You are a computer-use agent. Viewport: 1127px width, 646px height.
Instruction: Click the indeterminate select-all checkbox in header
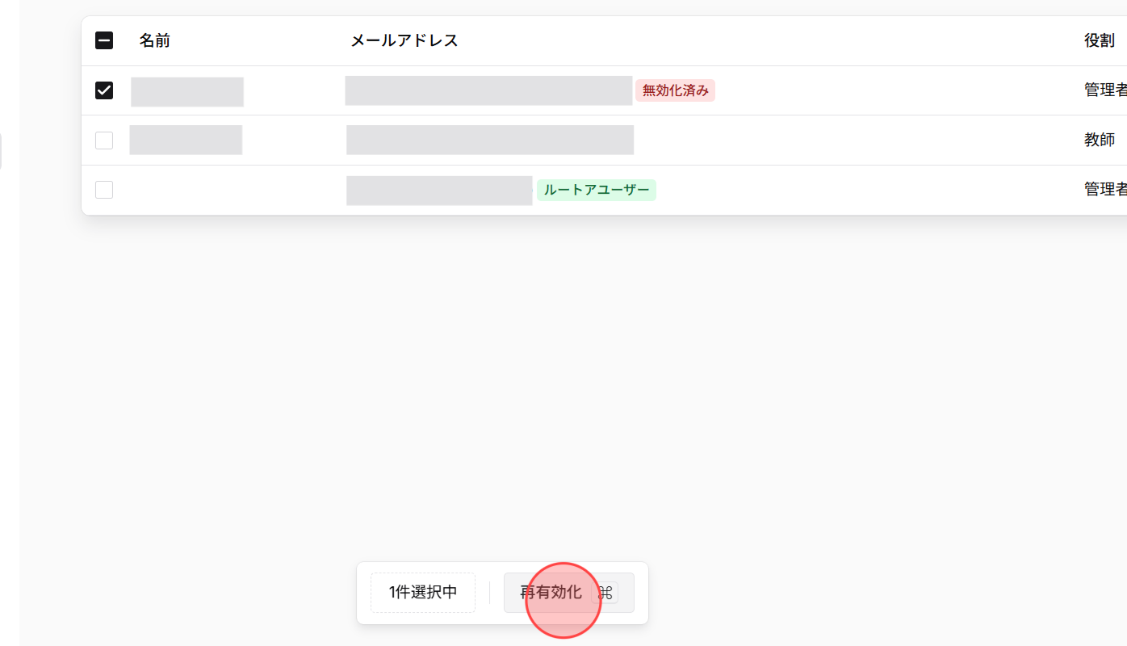pos(104,40)
